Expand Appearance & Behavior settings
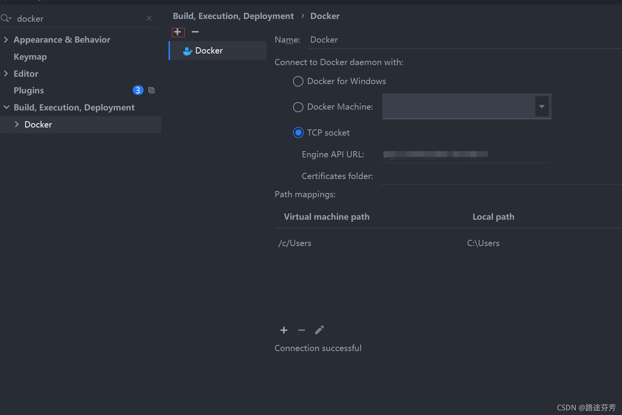622x415 pixels. tap(6, 40)
